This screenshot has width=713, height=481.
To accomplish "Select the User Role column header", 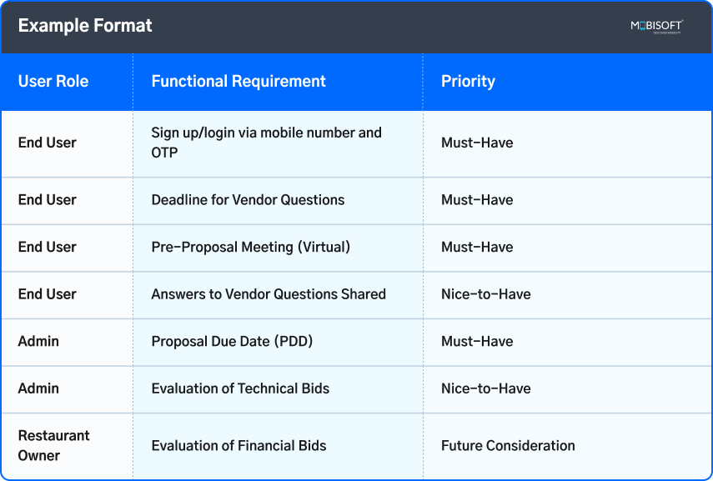I will [x=53, y=82].
